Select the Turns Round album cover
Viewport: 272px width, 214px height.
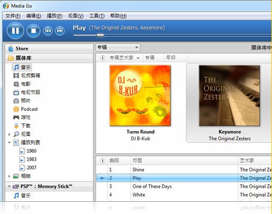coord(140,96)
